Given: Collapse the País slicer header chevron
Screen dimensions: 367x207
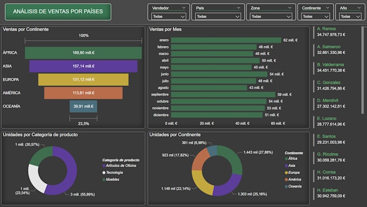Looking at the screenshot, I should point(239,8).
